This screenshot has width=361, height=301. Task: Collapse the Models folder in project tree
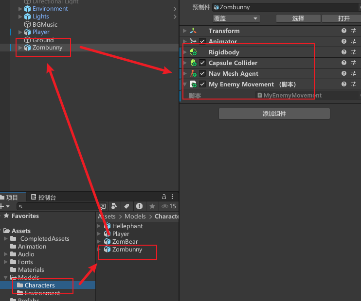point(6,277)
